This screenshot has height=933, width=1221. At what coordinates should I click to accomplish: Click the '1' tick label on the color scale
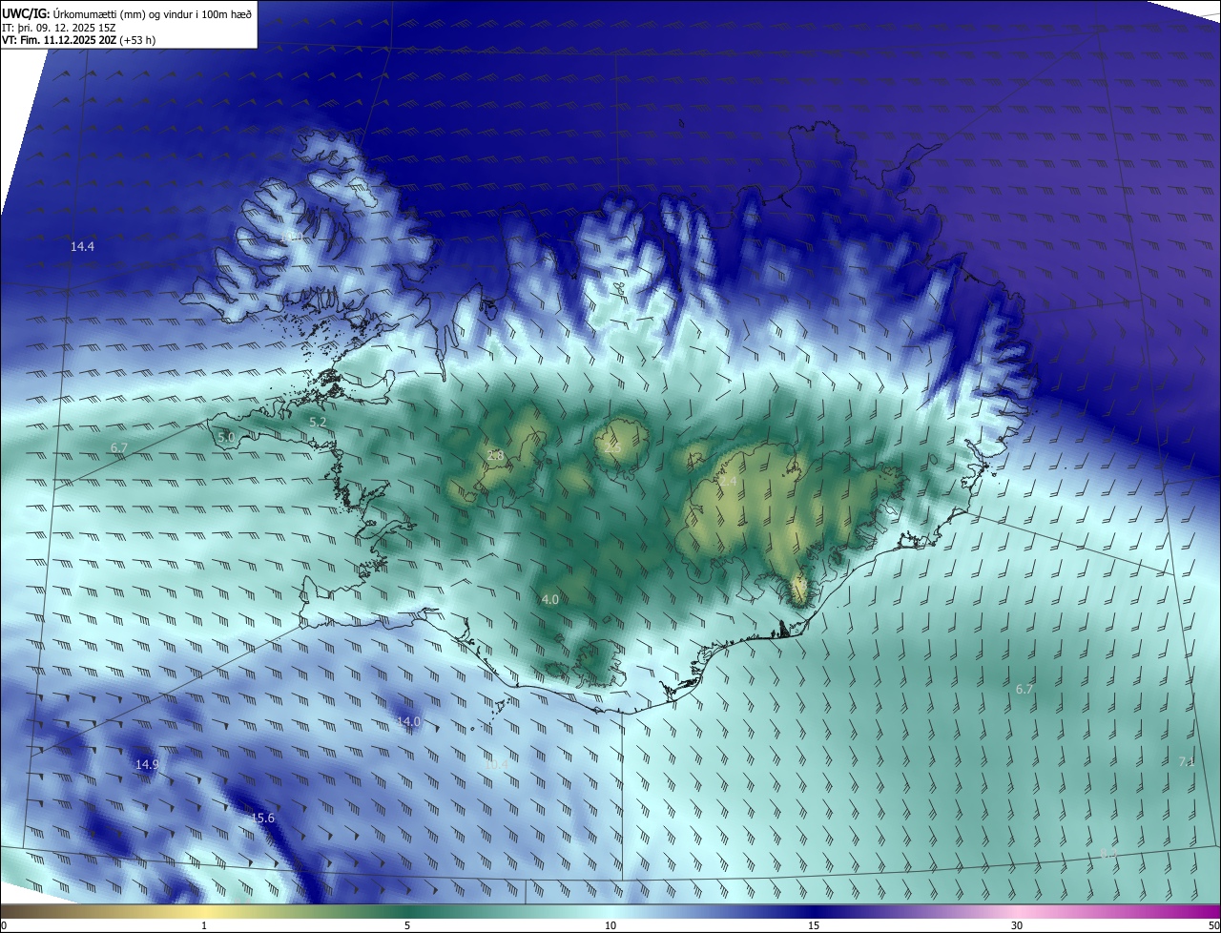pyautogui.click(x=204, y=925)
